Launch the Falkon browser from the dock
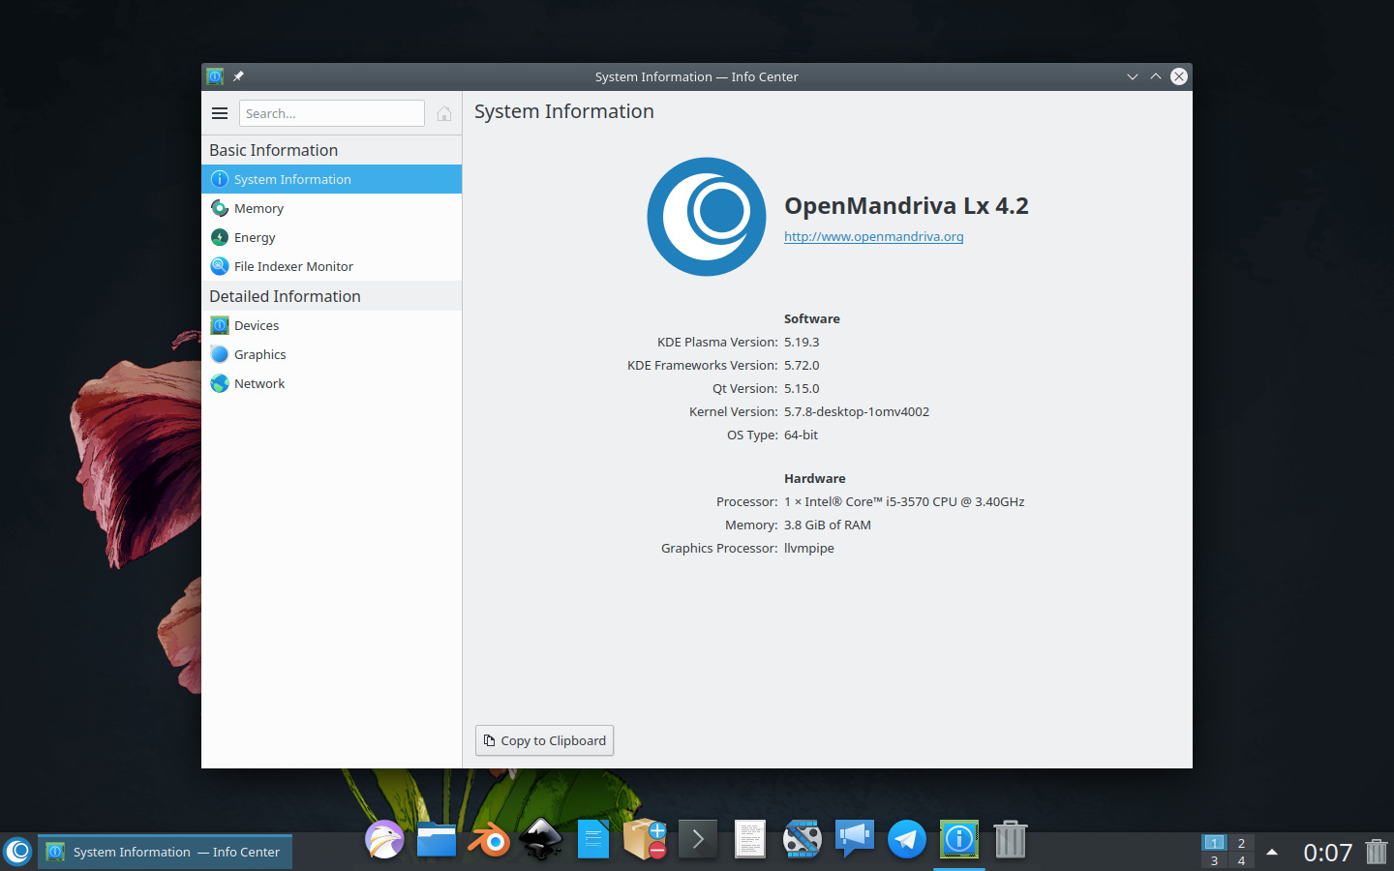This screenshot has width=1394, height=871. point(384,839)
